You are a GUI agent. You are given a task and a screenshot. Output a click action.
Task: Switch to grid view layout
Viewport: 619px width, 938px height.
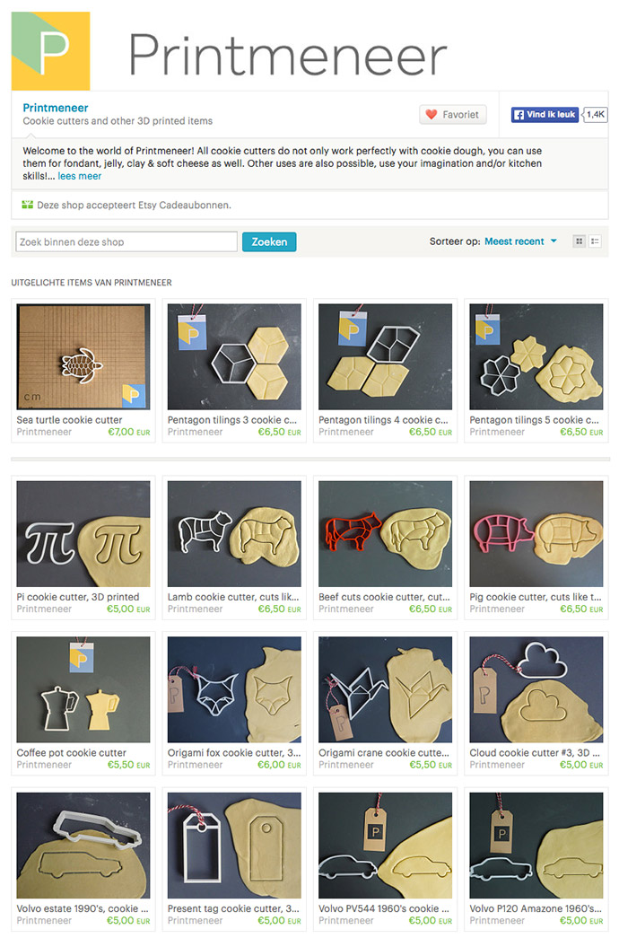579,241
